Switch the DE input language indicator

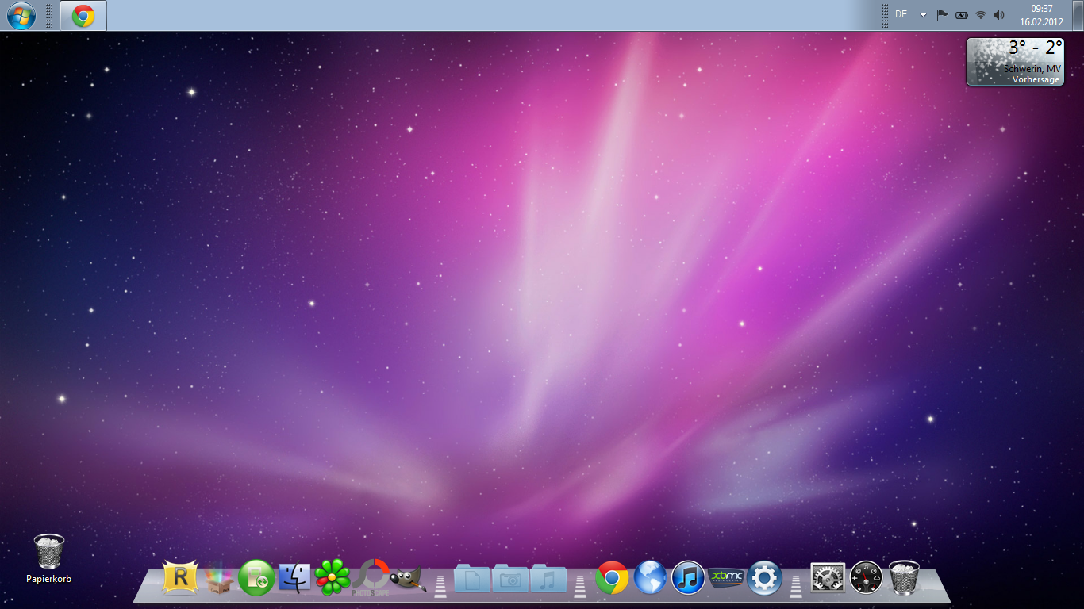point(901,14)
